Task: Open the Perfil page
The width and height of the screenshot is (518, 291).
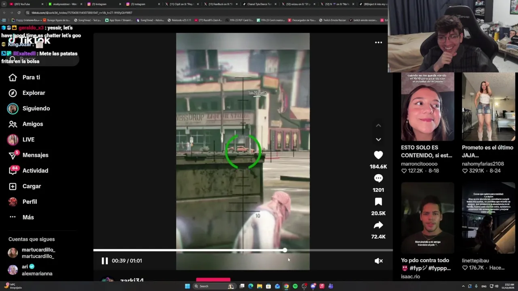Action: (x=23, y=202)
